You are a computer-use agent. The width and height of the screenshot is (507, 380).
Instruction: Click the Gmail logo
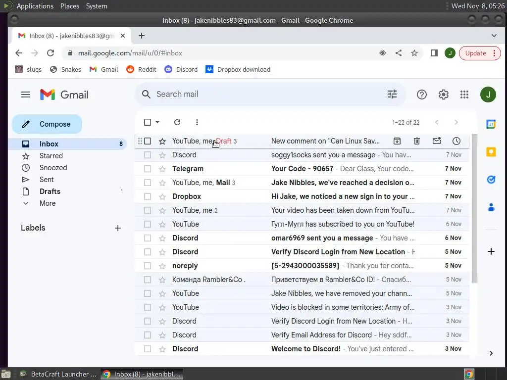coord(64,95)
